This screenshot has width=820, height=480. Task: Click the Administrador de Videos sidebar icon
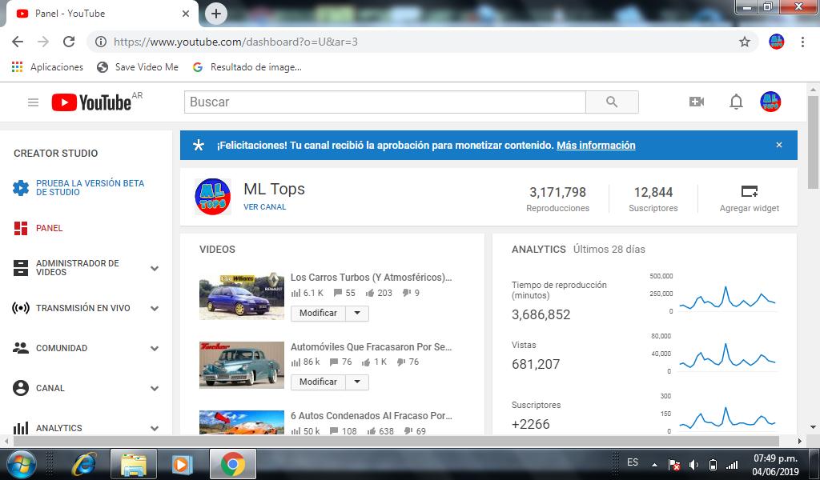tap(21, 268)
